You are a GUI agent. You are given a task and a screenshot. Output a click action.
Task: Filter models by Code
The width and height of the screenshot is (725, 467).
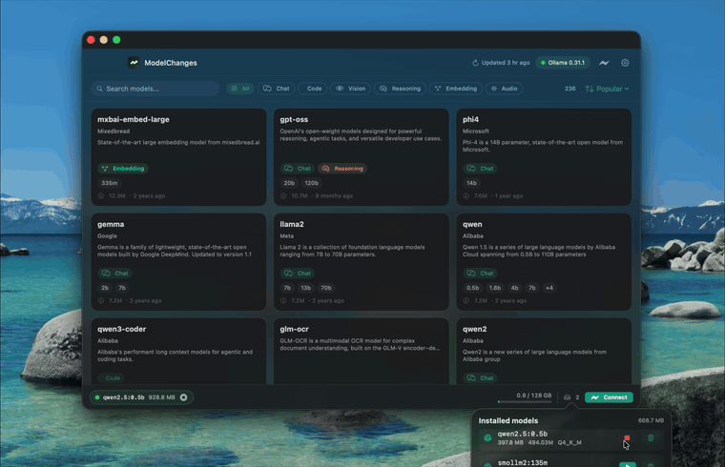pyautogui.click(x=313, y=89)
